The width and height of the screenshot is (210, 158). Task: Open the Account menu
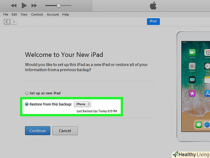pos(52,14)
